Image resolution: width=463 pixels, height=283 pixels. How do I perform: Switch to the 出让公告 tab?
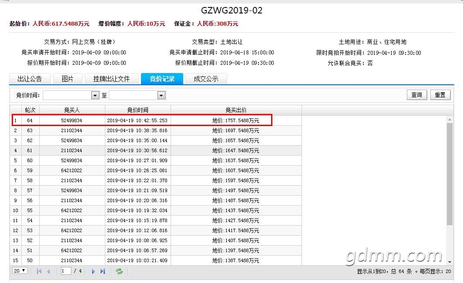(x=30, y=79)
